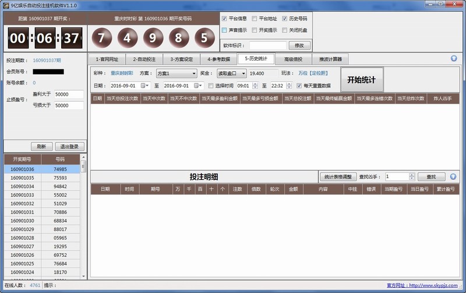
Task: Enable the 声音提示 checkbox
Action: pos(224,30)
